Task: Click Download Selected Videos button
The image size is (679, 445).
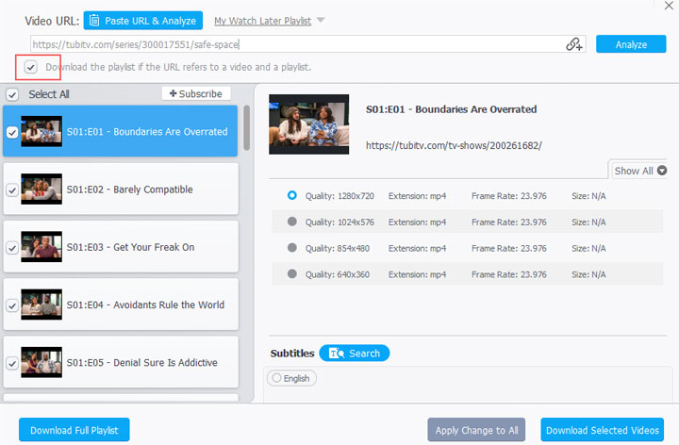Action: point(603,430)
